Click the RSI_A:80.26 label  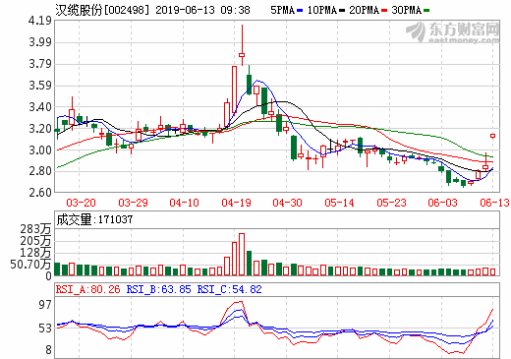point(87,289)
